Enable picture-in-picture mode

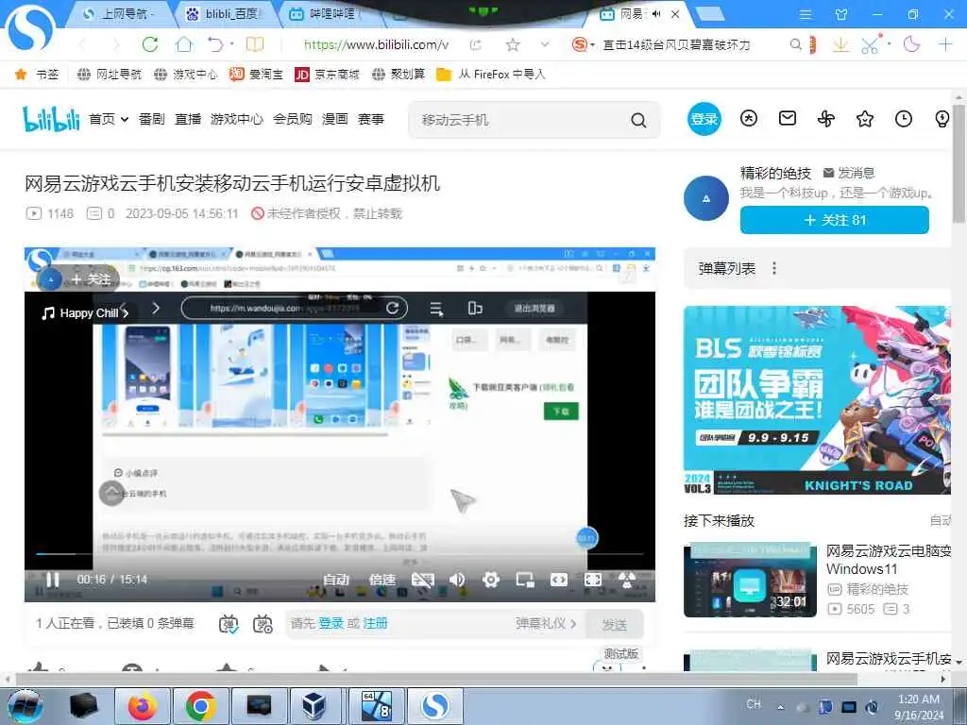point(525,580)
